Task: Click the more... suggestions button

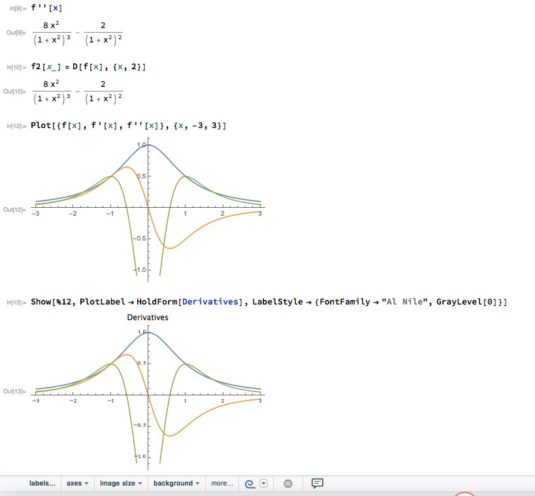Action: 222,483
